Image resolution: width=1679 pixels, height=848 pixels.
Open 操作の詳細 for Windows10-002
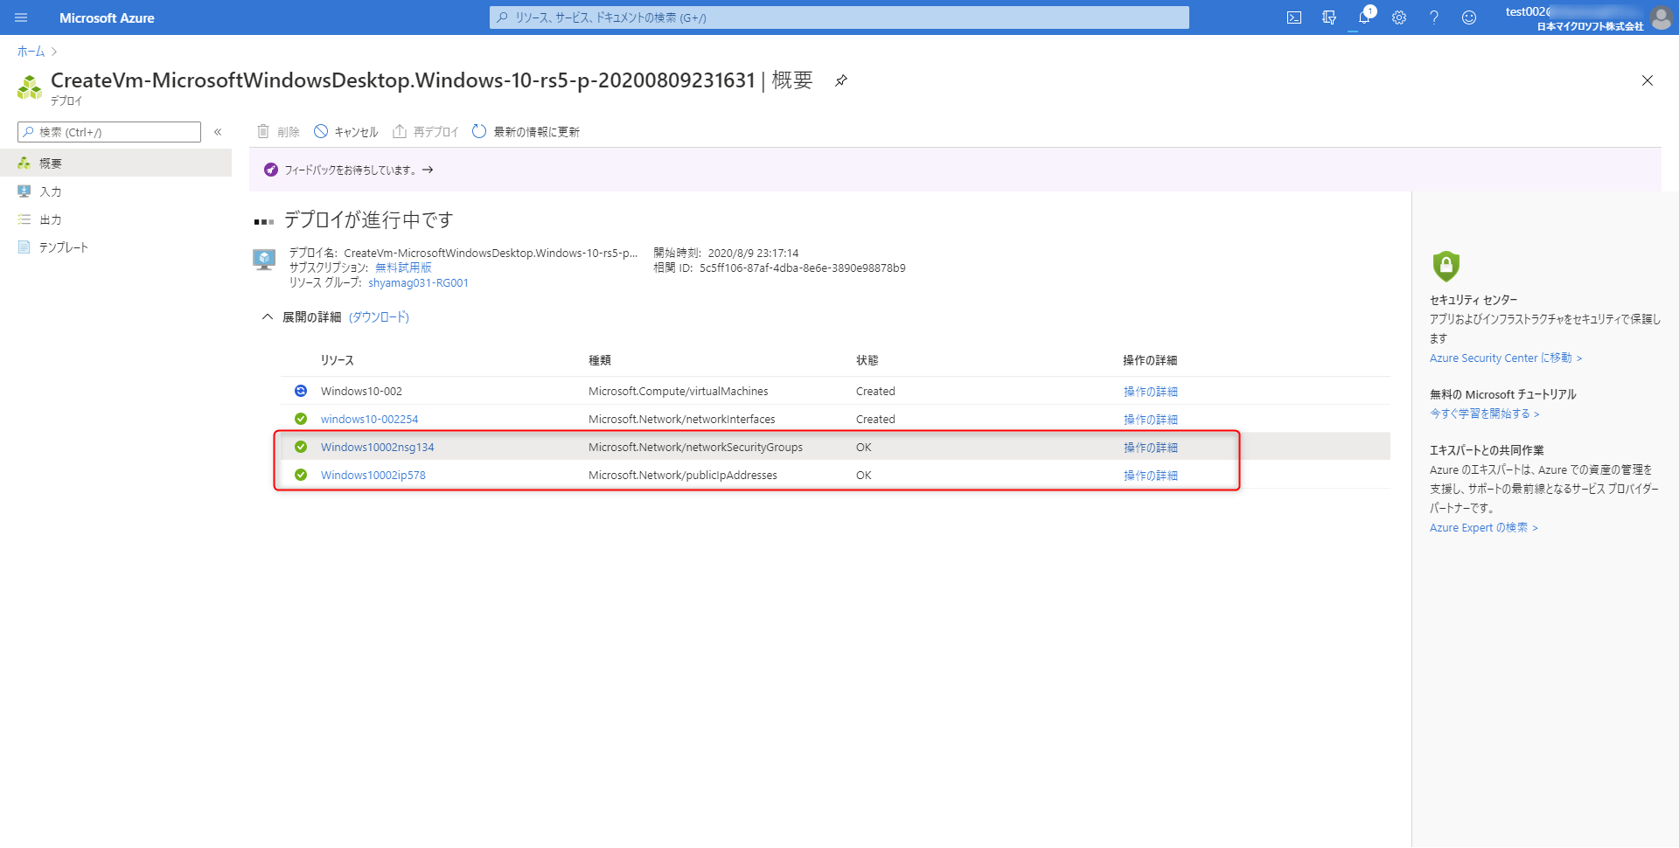point(1150,392)
